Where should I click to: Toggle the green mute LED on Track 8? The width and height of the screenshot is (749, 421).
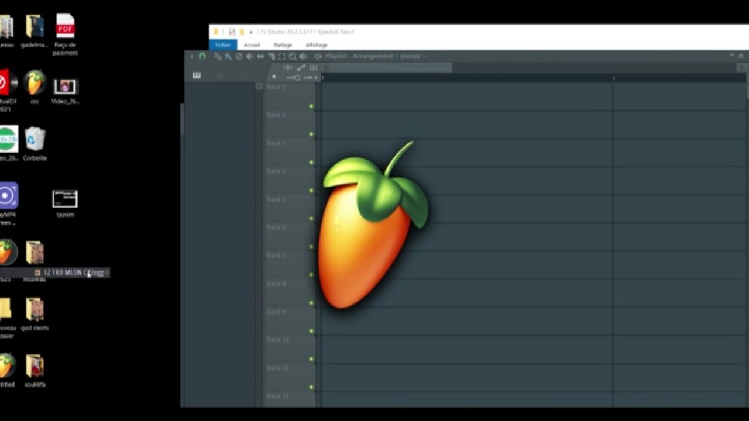pos(311,303)
